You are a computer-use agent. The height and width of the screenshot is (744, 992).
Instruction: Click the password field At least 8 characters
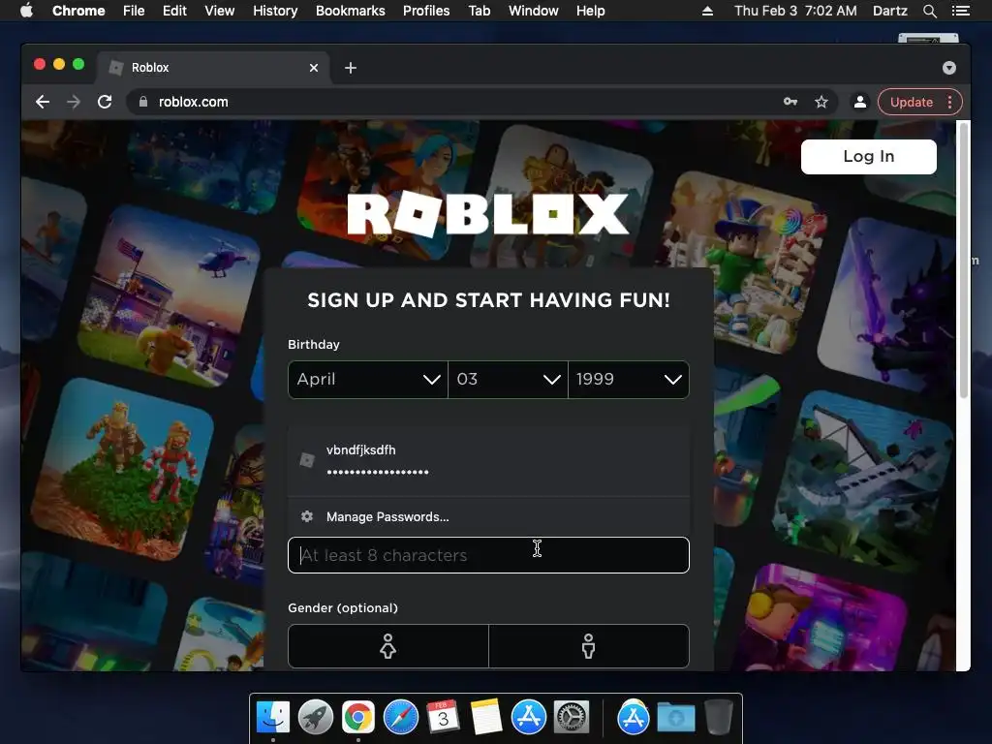click(488, 555)
